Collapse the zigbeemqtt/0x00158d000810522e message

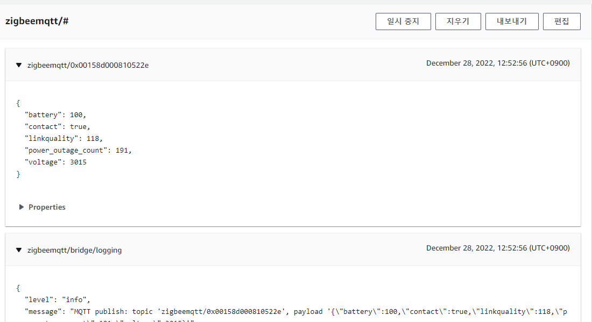pyautogui.click(x=19, y=65)
